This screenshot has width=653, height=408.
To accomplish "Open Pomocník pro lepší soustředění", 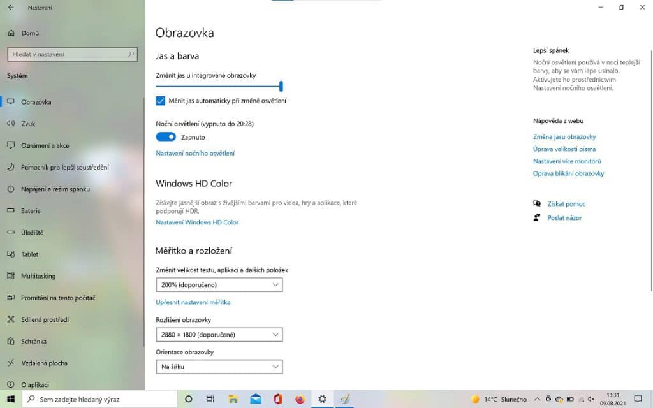I will (65, 167).
